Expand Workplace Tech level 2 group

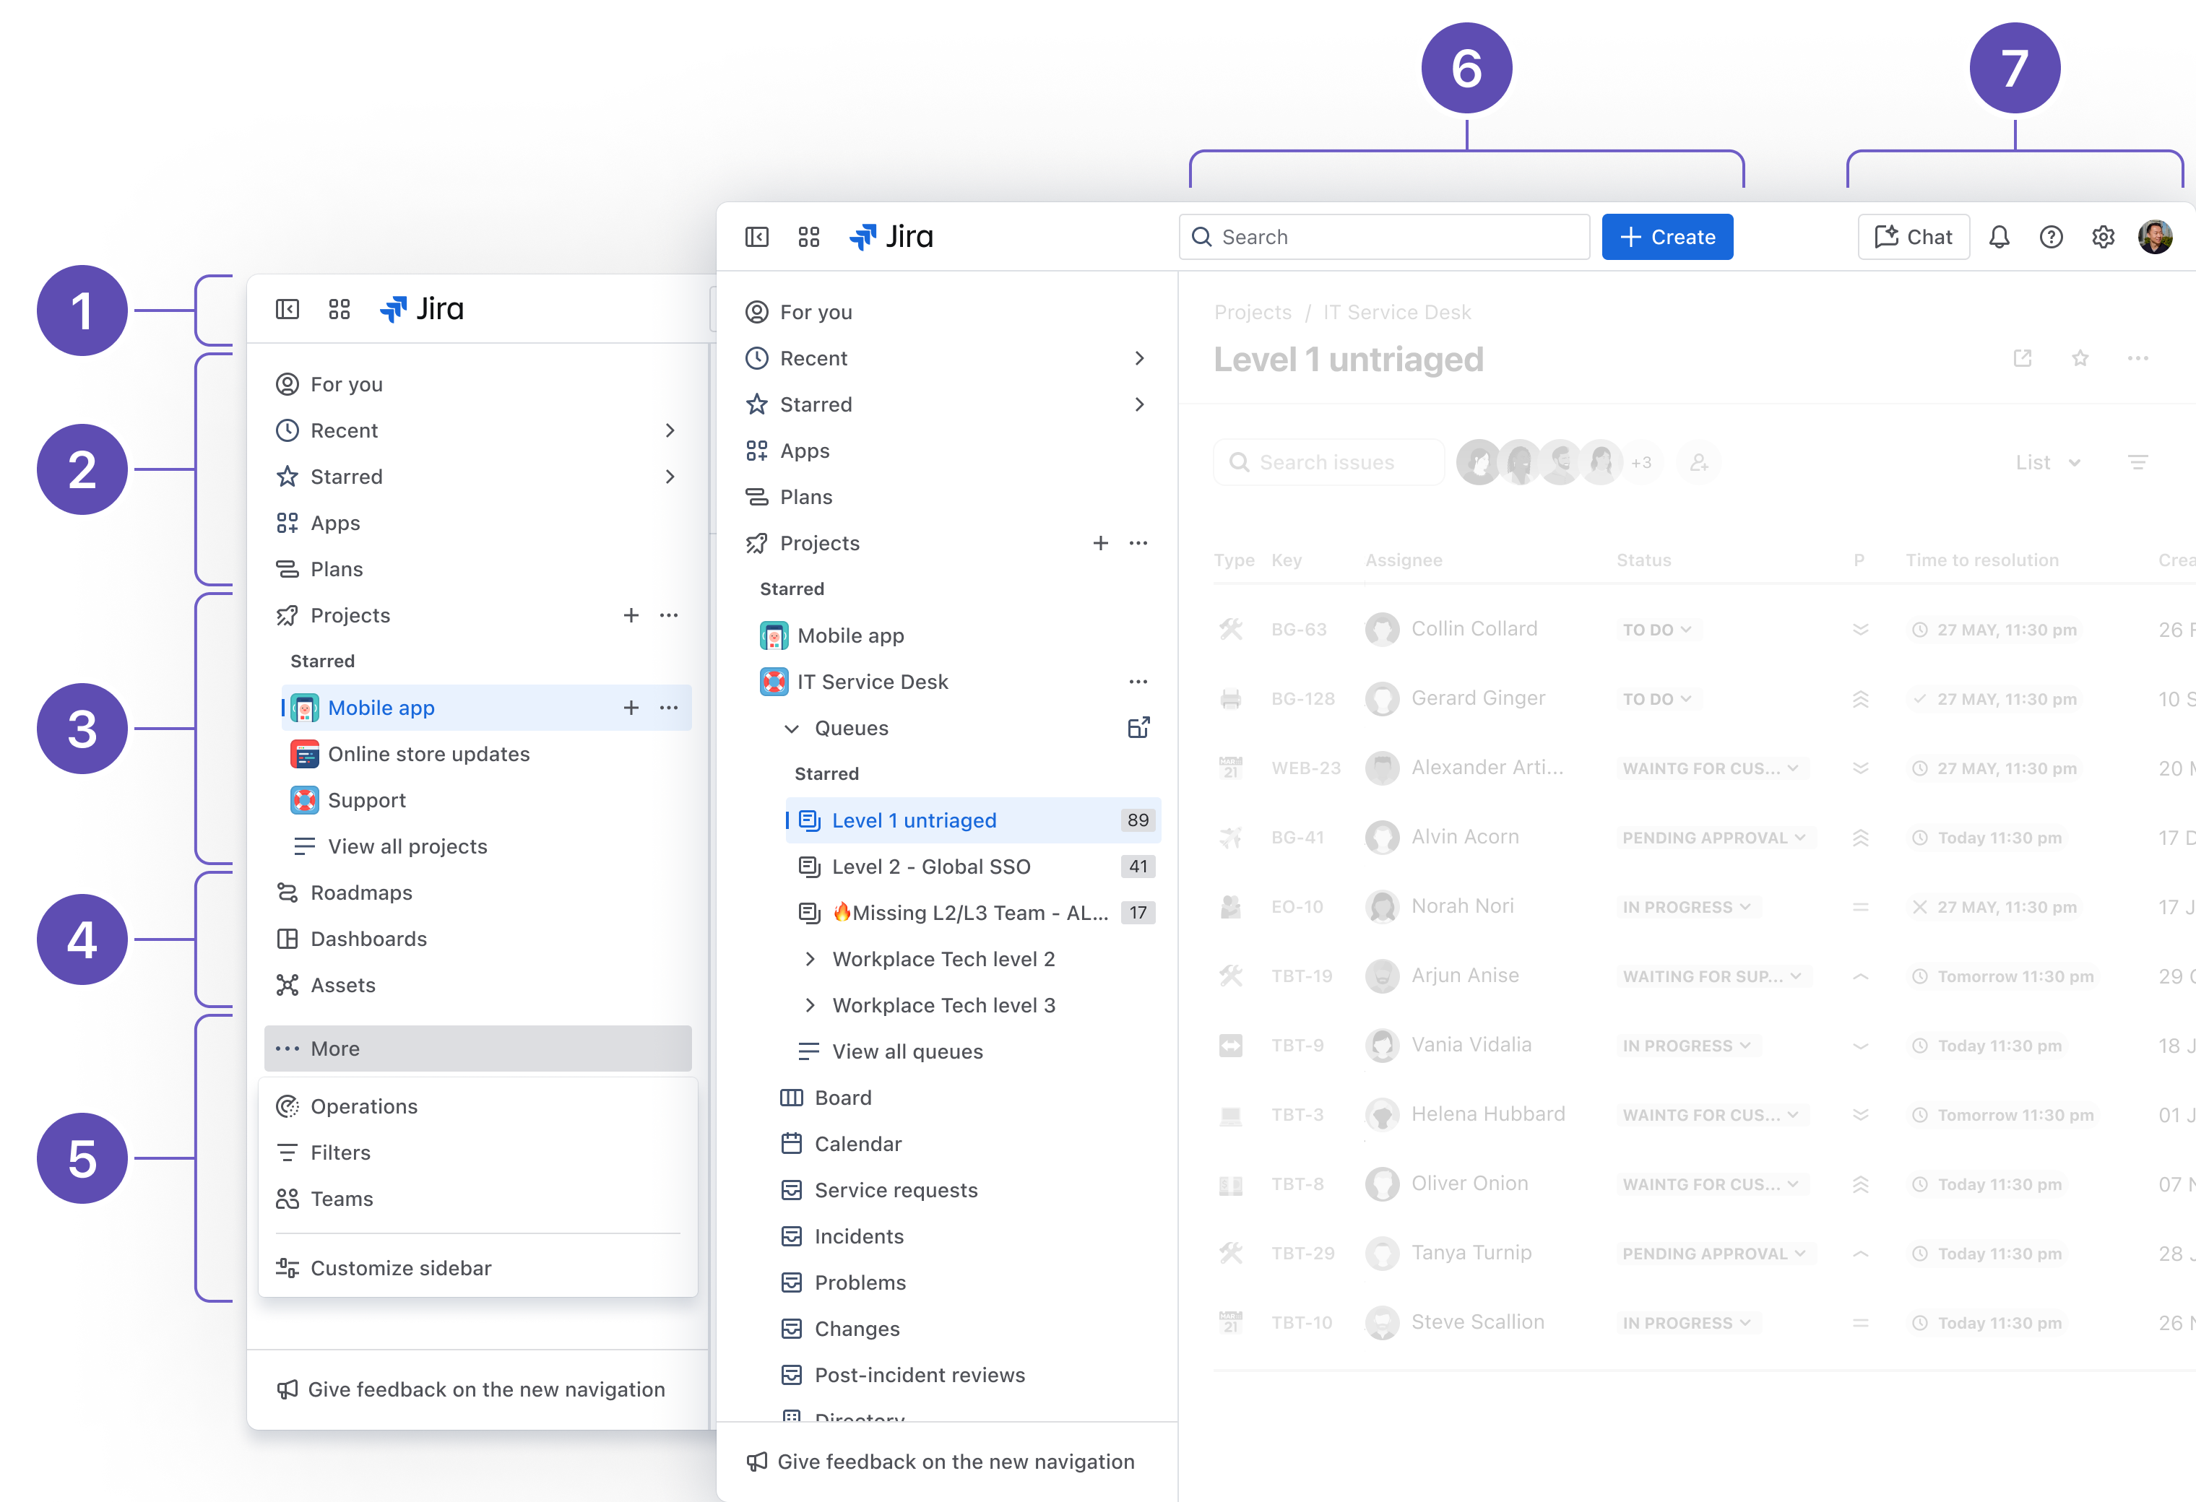click(810, 960)
